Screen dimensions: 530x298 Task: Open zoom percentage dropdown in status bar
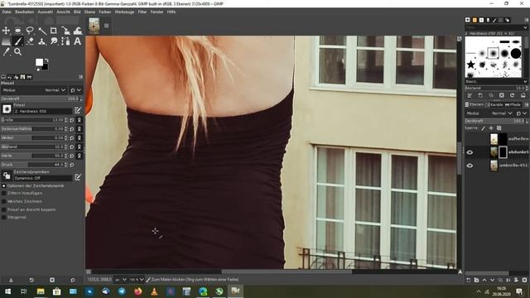[137, 280]
